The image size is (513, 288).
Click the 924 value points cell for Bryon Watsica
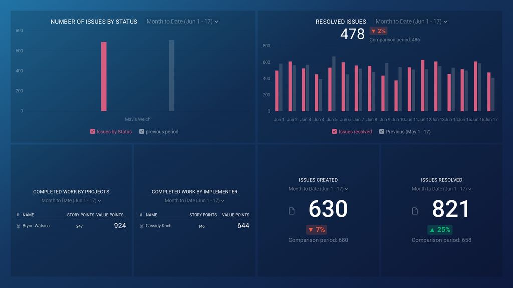[119, 225]
